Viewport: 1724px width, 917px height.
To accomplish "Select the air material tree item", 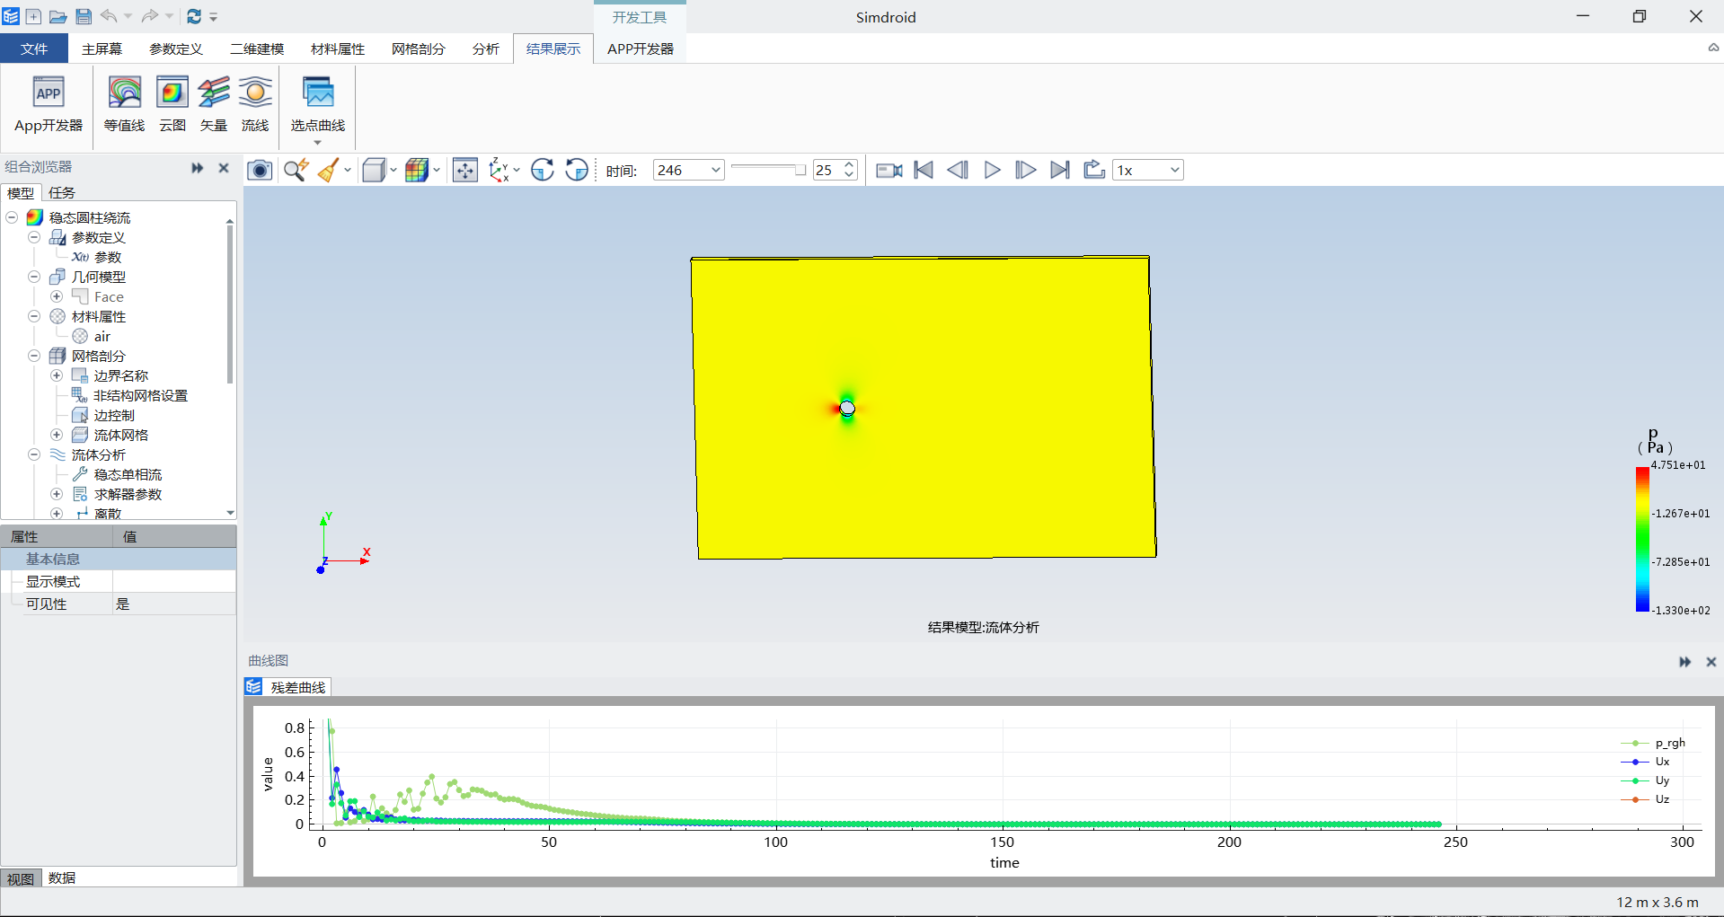I will click(x=102, y=336).
